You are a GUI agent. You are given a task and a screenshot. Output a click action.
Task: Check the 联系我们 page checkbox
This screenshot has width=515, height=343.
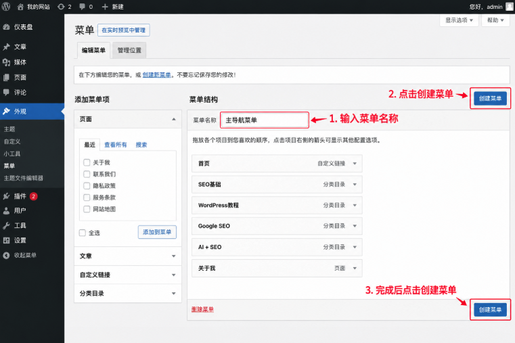coord(87,174)
